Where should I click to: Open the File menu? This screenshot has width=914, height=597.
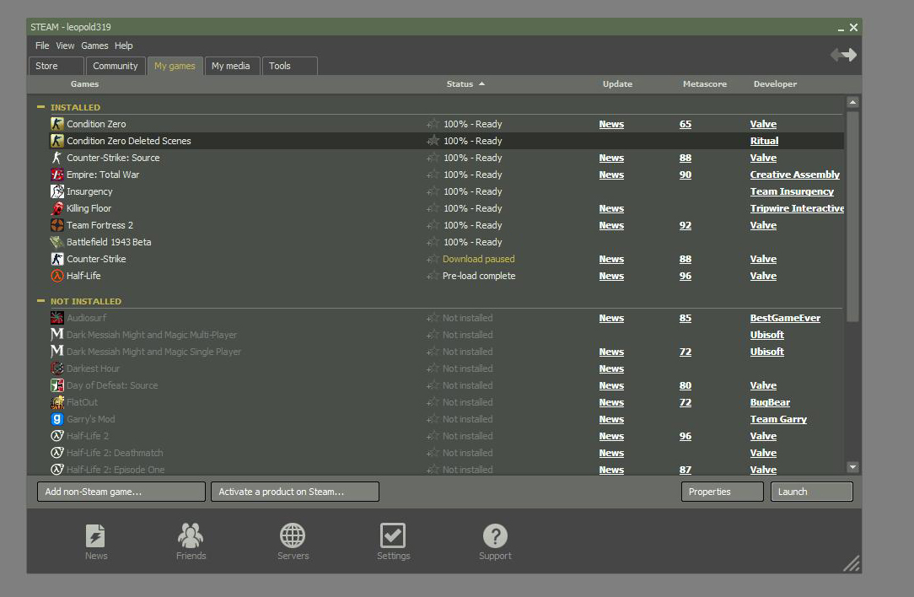tap(42, 46)
